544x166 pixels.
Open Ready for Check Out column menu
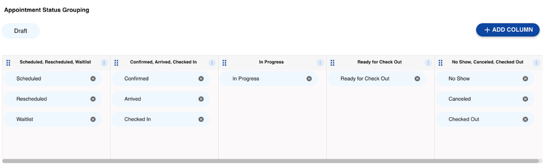pyautogui.click(x=428, y=63)
